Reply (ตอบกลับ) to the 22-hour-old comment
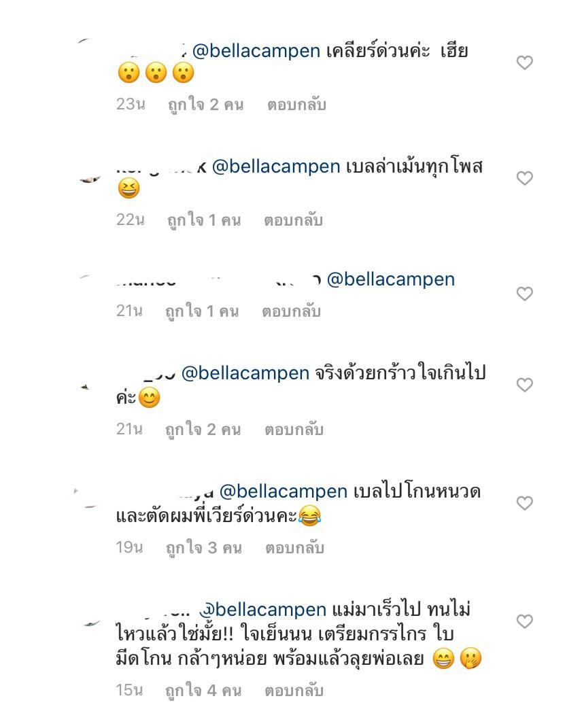 point(293,220)
